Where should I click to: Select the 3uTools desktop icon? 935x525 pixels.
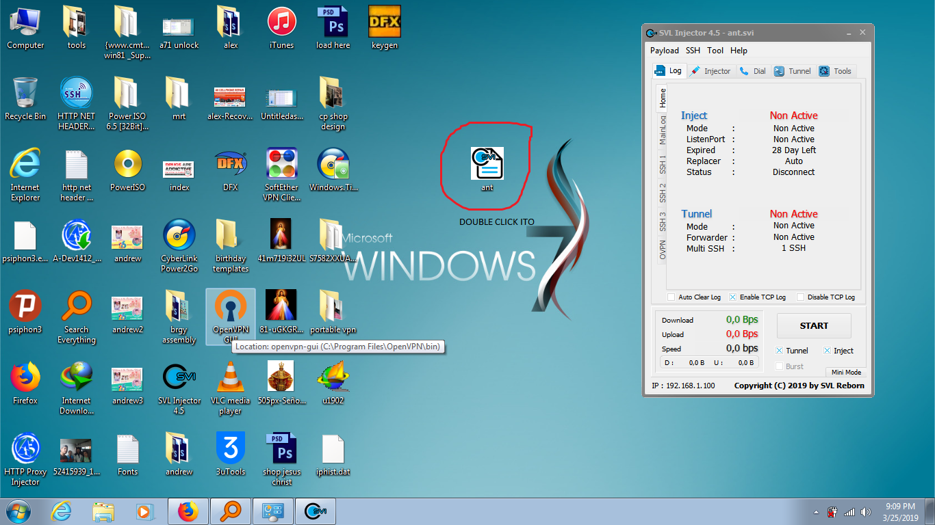pos(231,448)
